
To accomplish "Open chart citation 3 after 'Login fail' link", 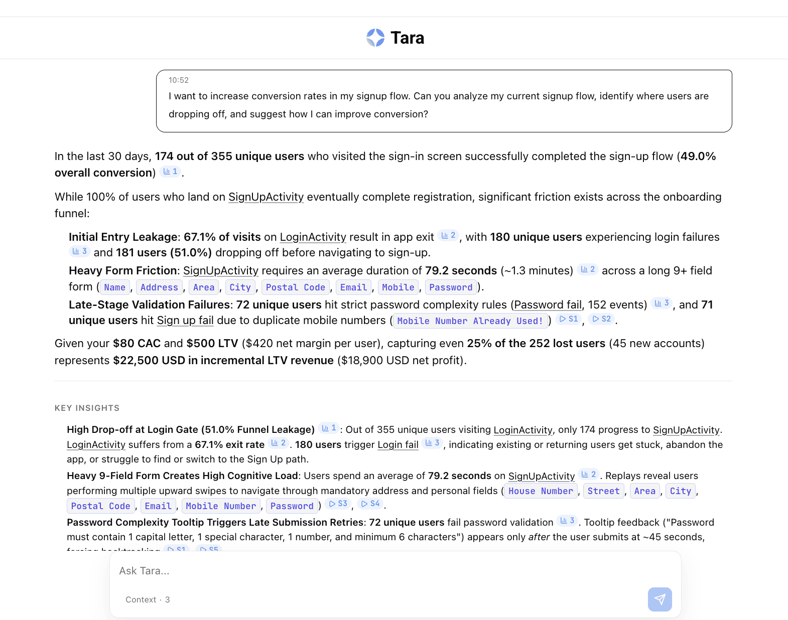I will click(433, 443).
